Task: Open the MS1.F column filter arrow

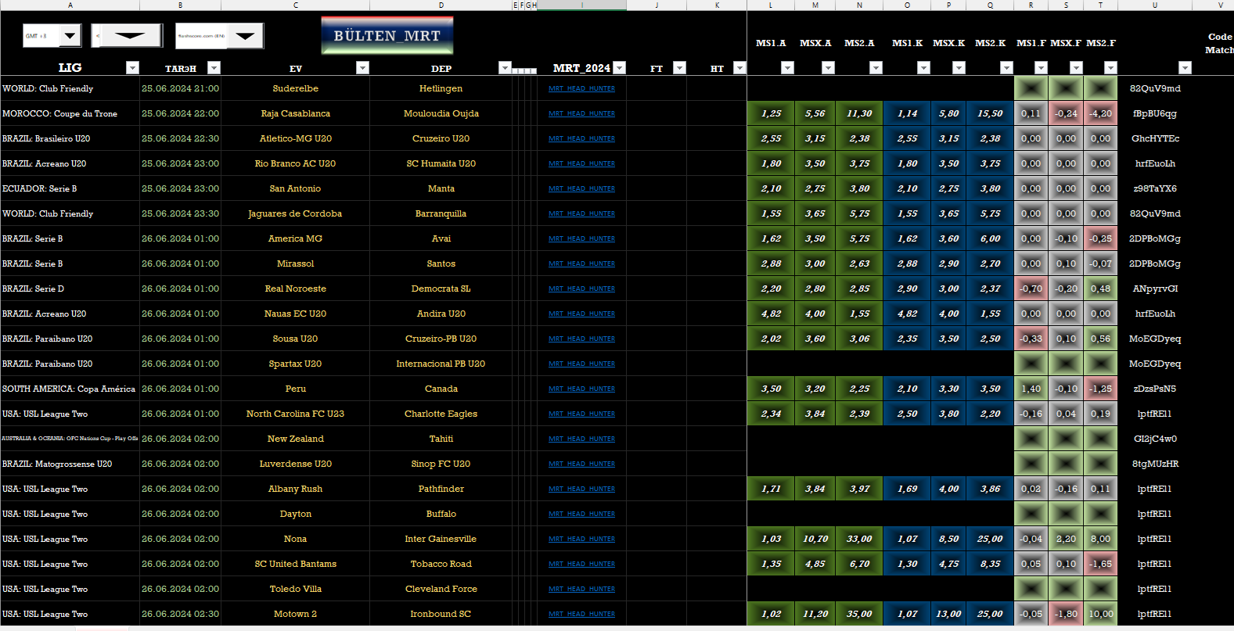Action: [x=1041, y=68]
